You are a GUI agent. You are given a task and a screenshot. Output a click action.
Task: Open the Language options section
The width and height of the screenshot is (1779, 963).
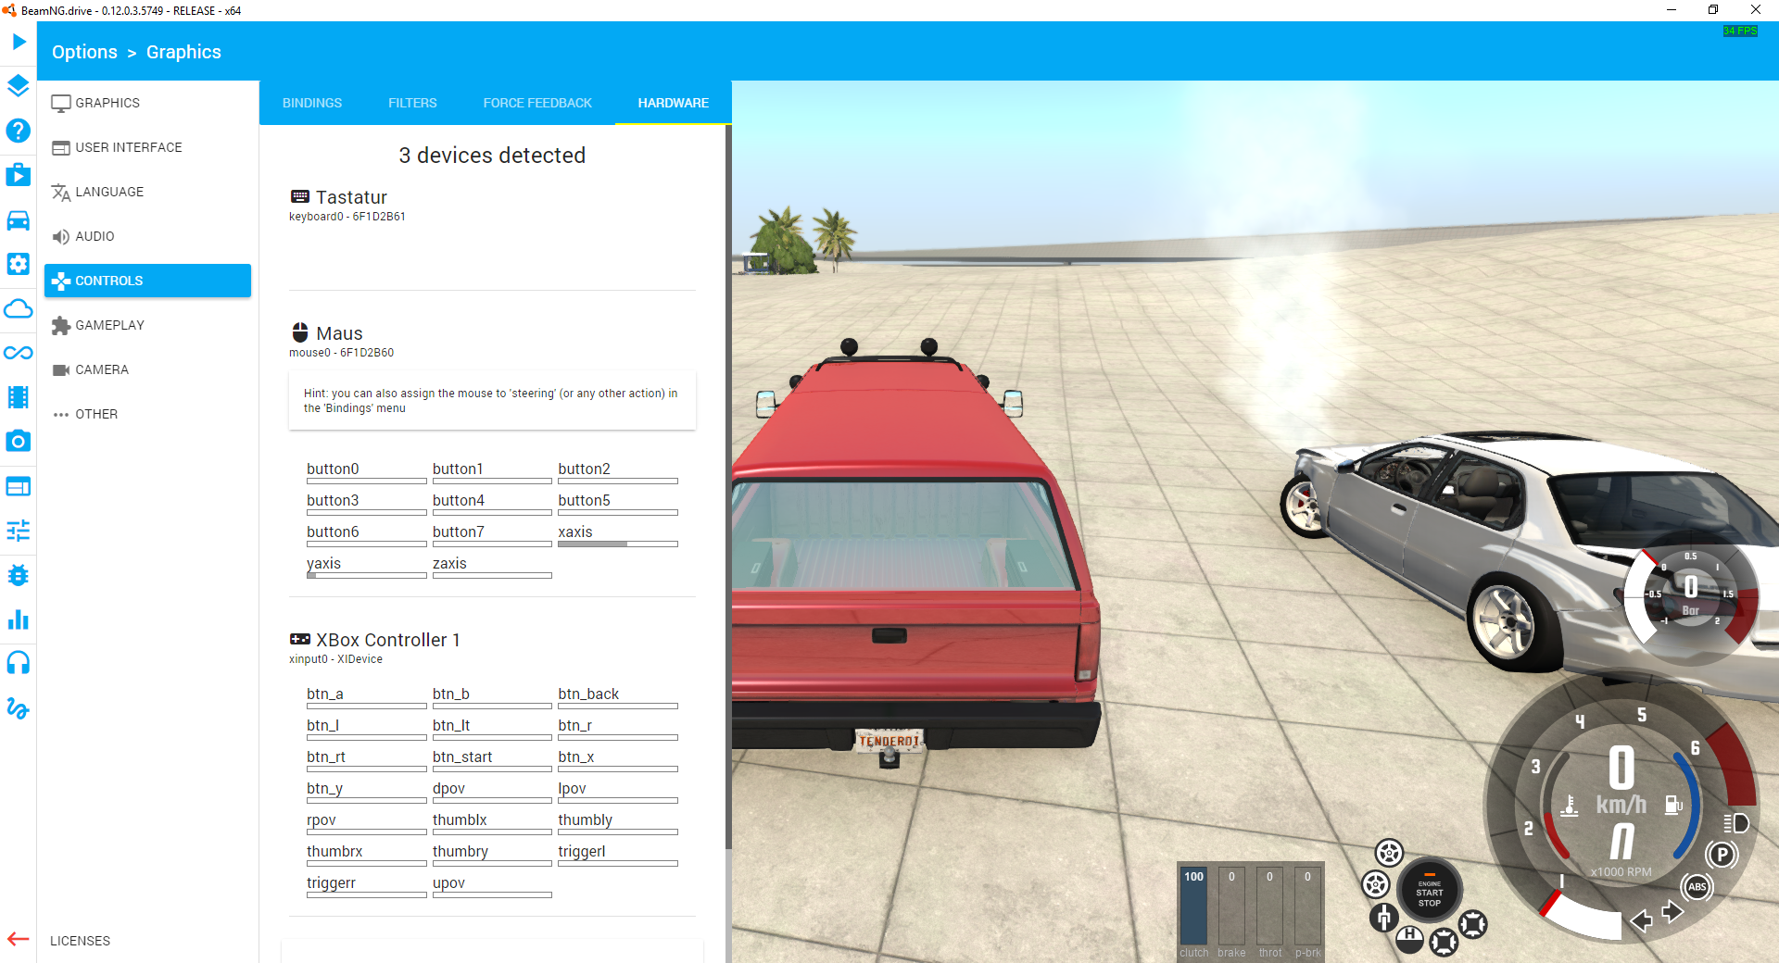tap(147, 192)
